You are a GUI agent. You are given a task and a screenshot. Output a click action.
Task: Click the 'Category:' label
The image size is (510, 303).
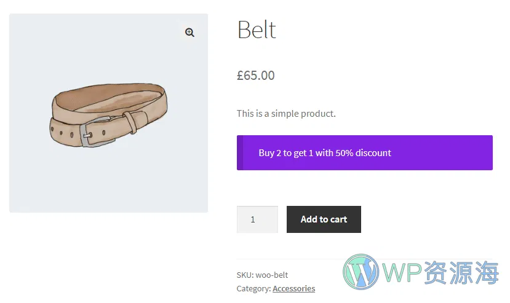(253, 288)
